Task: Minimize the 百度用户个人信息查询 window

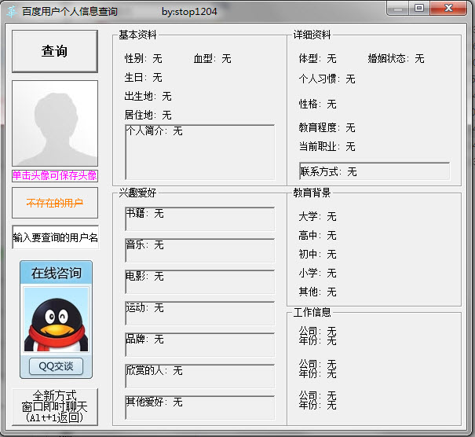Action: click(398, 9)
